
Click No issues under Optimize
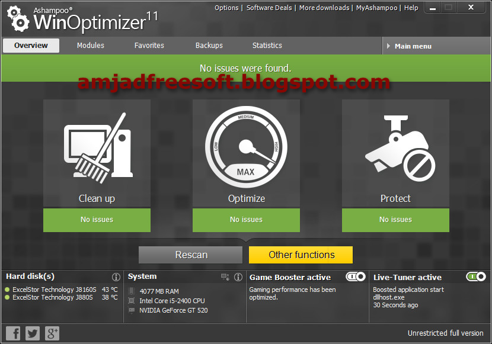(x=247, y=220)
